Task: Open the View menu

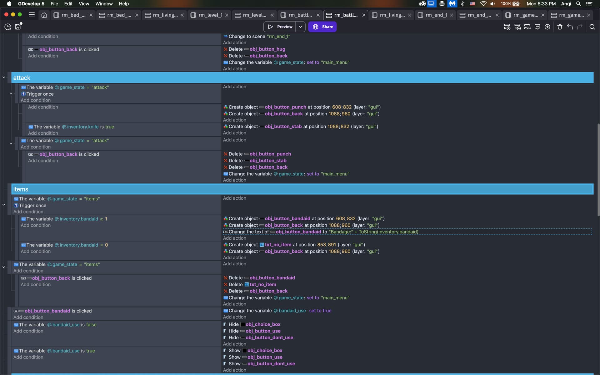Action: pyautogui.click(x=84, y=4)
